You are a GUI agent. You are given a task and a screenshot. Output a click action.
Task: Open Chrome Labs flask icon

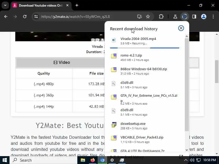(x=175, y=17)
